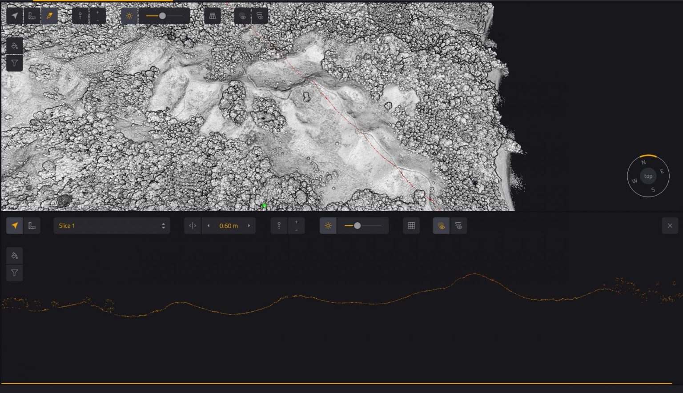Viewport: 683px width, 393px height.
Task: Toggle sun lighting in slice view
Action: (x=328, y=226)
